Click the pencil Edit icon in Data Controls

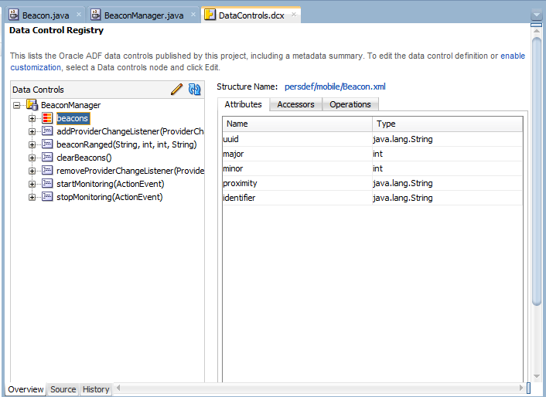pos(177,90)
